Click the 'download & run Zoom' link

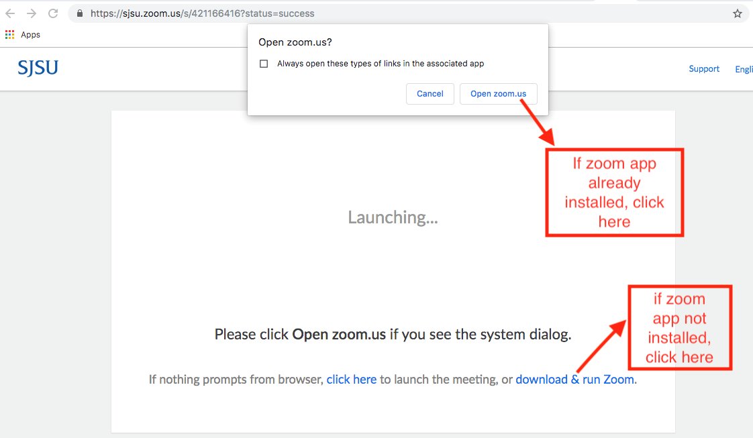coord(575,380)
